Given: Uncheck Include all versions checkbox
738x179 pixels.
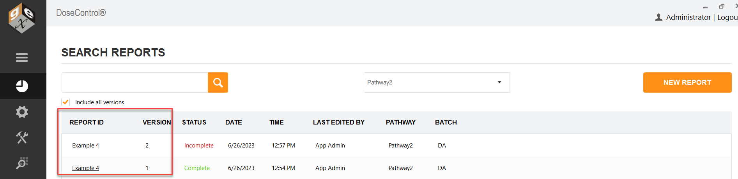Looking at the screenshot, I should (x=65, y=102).
